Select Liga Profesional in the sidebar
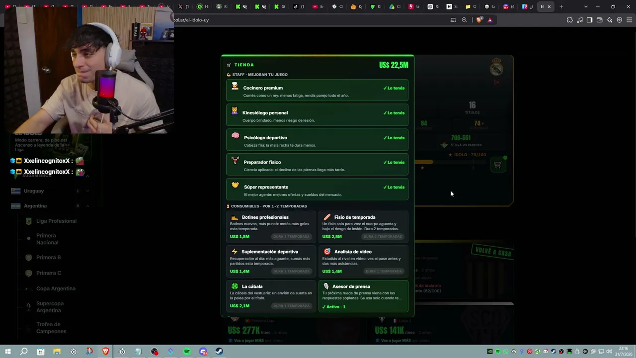Viewport: 636px width, 358px height. 56,221
